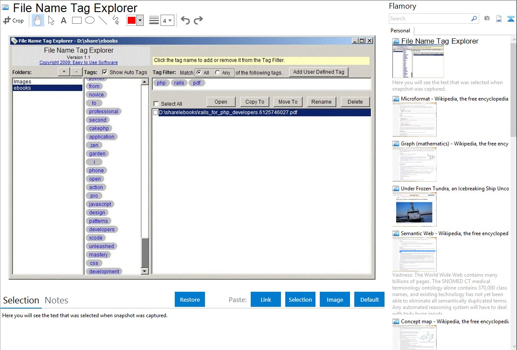This screenshot has height=350, width=517.
Task: Click the camera snapshot icon
Action: (487, 19)
